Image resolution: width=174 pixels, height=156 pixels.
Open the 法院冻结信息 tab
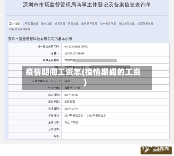[127, 24]
